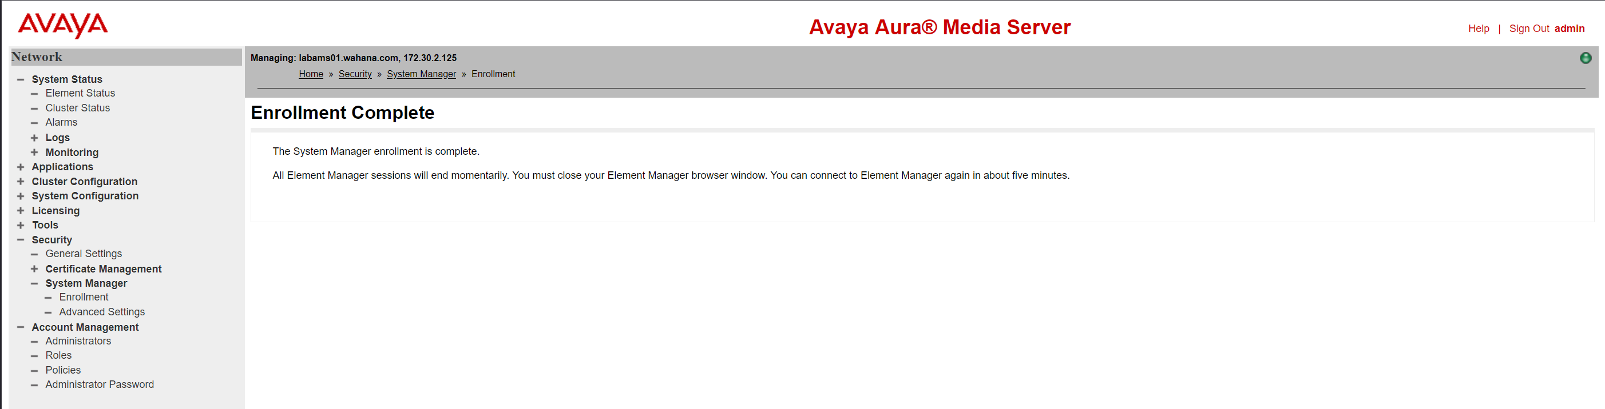
Task: Open Administrator Password settings
Action: 99,385
